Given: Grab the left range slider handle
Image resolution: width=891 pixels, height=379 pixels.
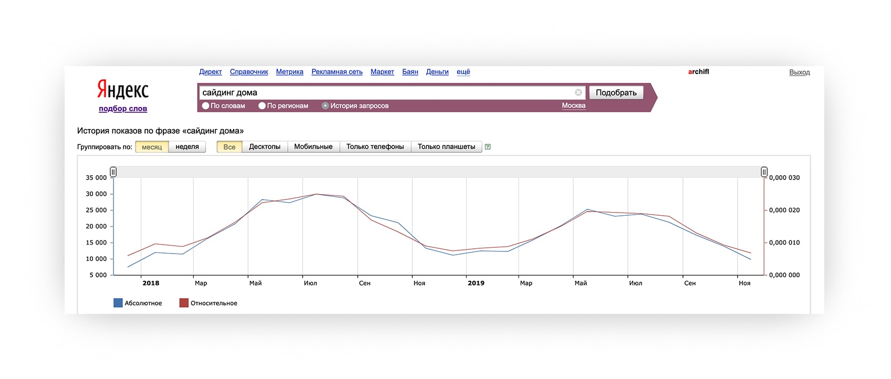Looking at the screenshot, I should (x=113, y=172).
